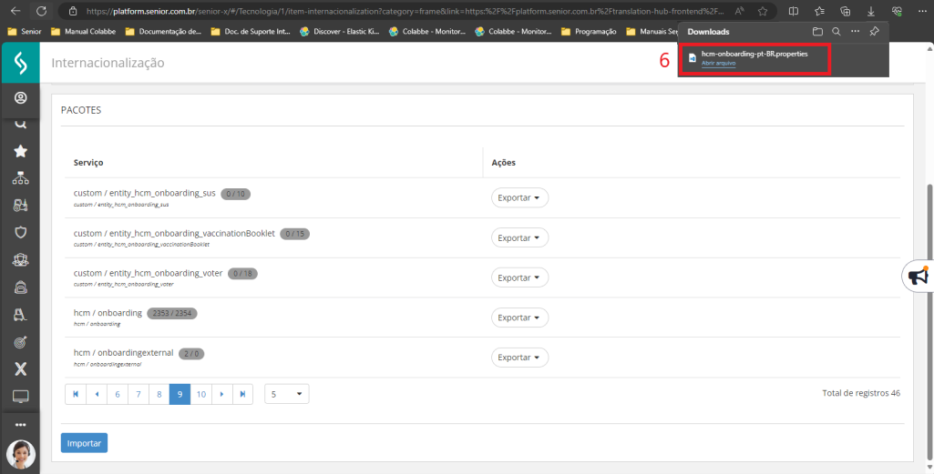Open the megaphone announcements button

(x=919, y=276)
